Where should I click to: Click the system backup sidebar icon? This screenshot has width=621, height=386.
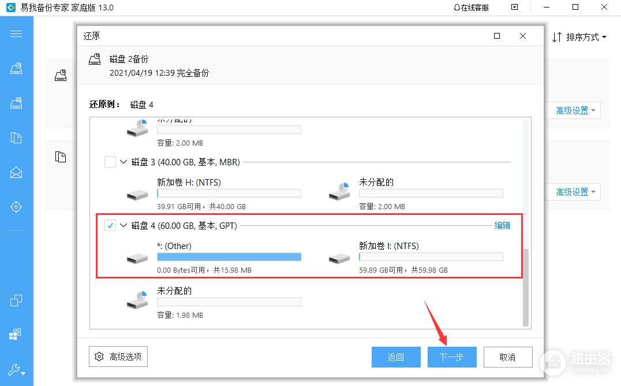[16, 103]
